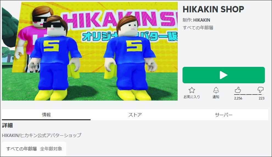Click すべての年齢層 text under creator name
Screen dimensions: 272x157
[x=198, y=28]
